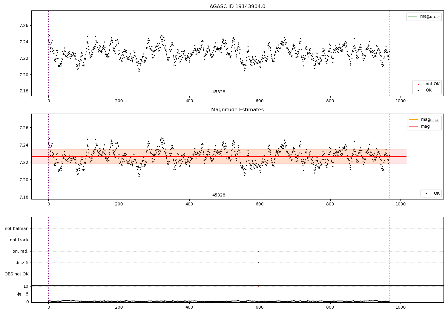Select the green mag AGASC legend entry
The width and height of the screenshot is (448, 314).
point(424,16)
